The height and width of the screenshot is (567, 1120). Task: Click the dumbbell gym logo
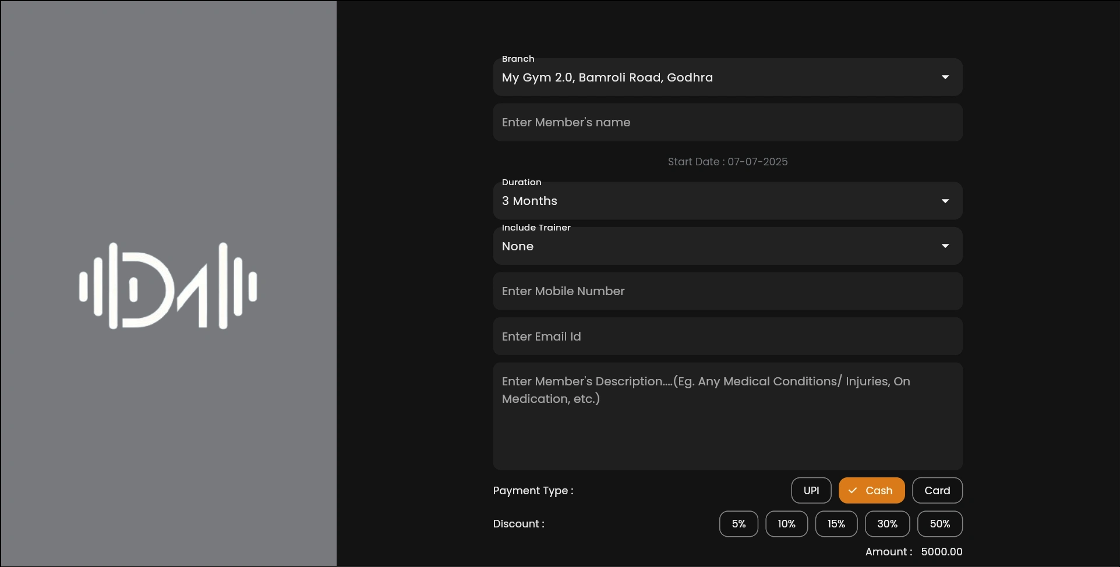(168, 285)
